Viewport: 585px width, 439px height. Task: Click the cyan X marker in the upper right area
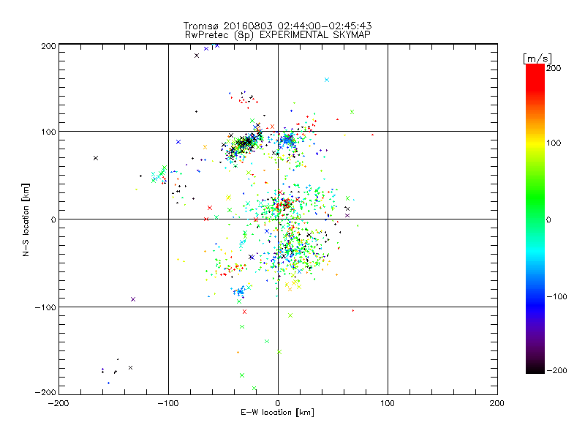tap(327, 80)
